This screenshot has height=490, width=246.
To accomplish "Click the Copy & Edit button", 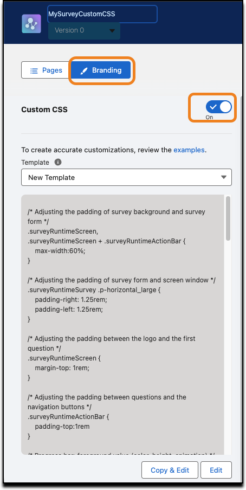I will (x=170, y=470).
